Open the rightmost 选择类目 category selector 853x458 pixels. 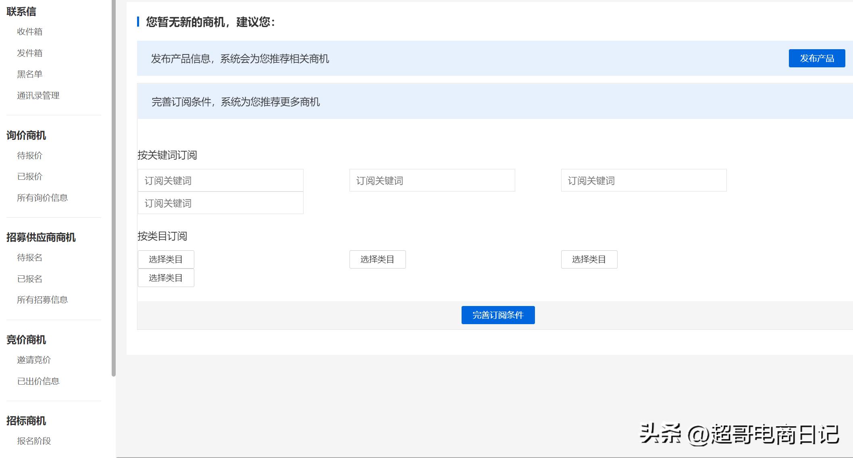pyautogui.click(x=589, y=259)
